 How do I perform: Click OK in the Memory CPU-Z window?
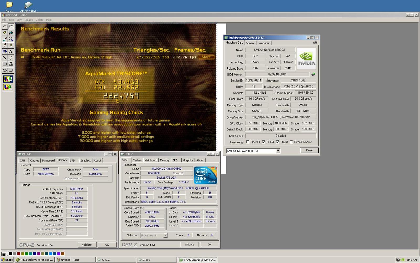107,245
